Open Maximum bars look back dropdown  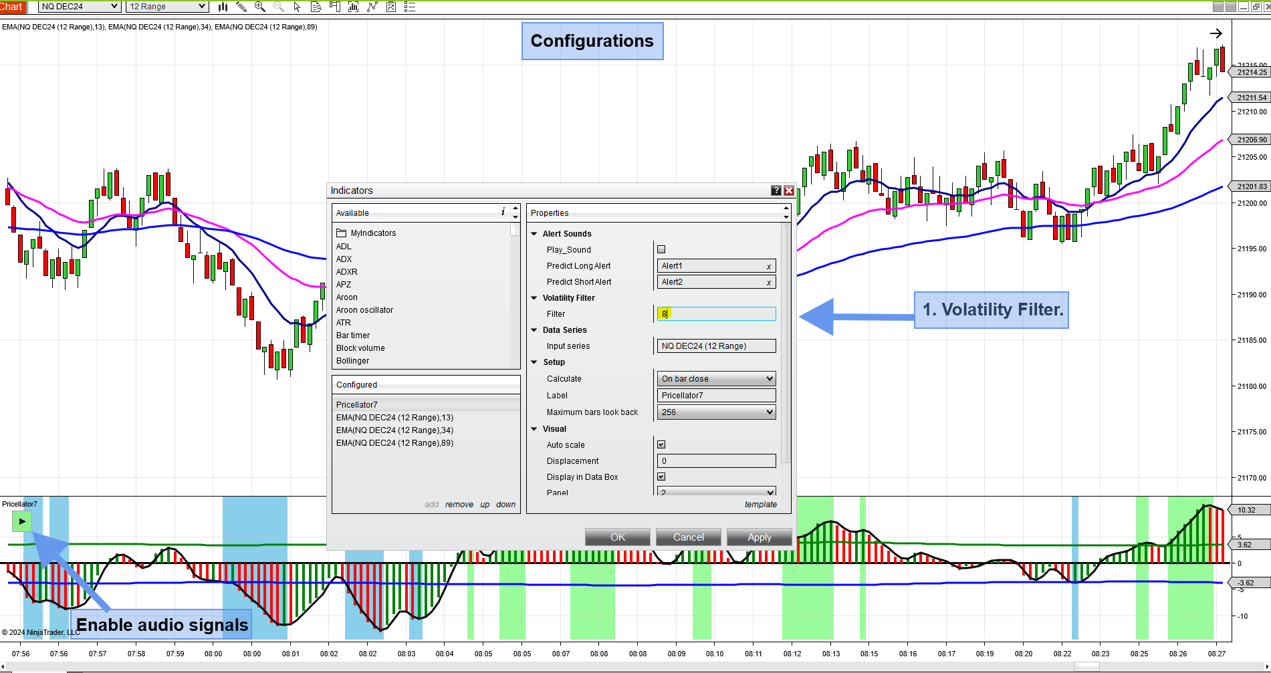[x=717, y=412]
